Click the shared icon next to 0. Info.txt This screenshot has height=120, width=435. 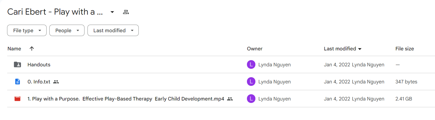tap(56, 82)
